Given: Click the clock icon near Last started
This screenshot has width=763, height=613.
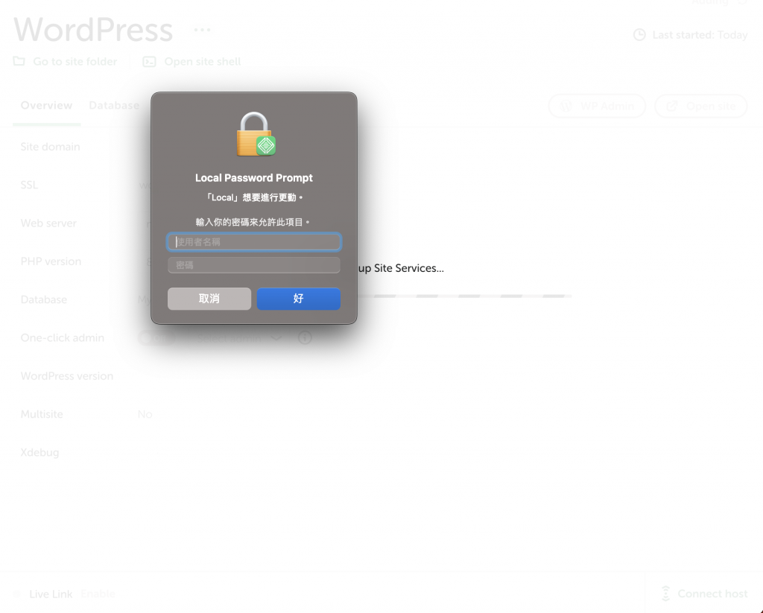Looking at the screenshot, I should point(639,34).
